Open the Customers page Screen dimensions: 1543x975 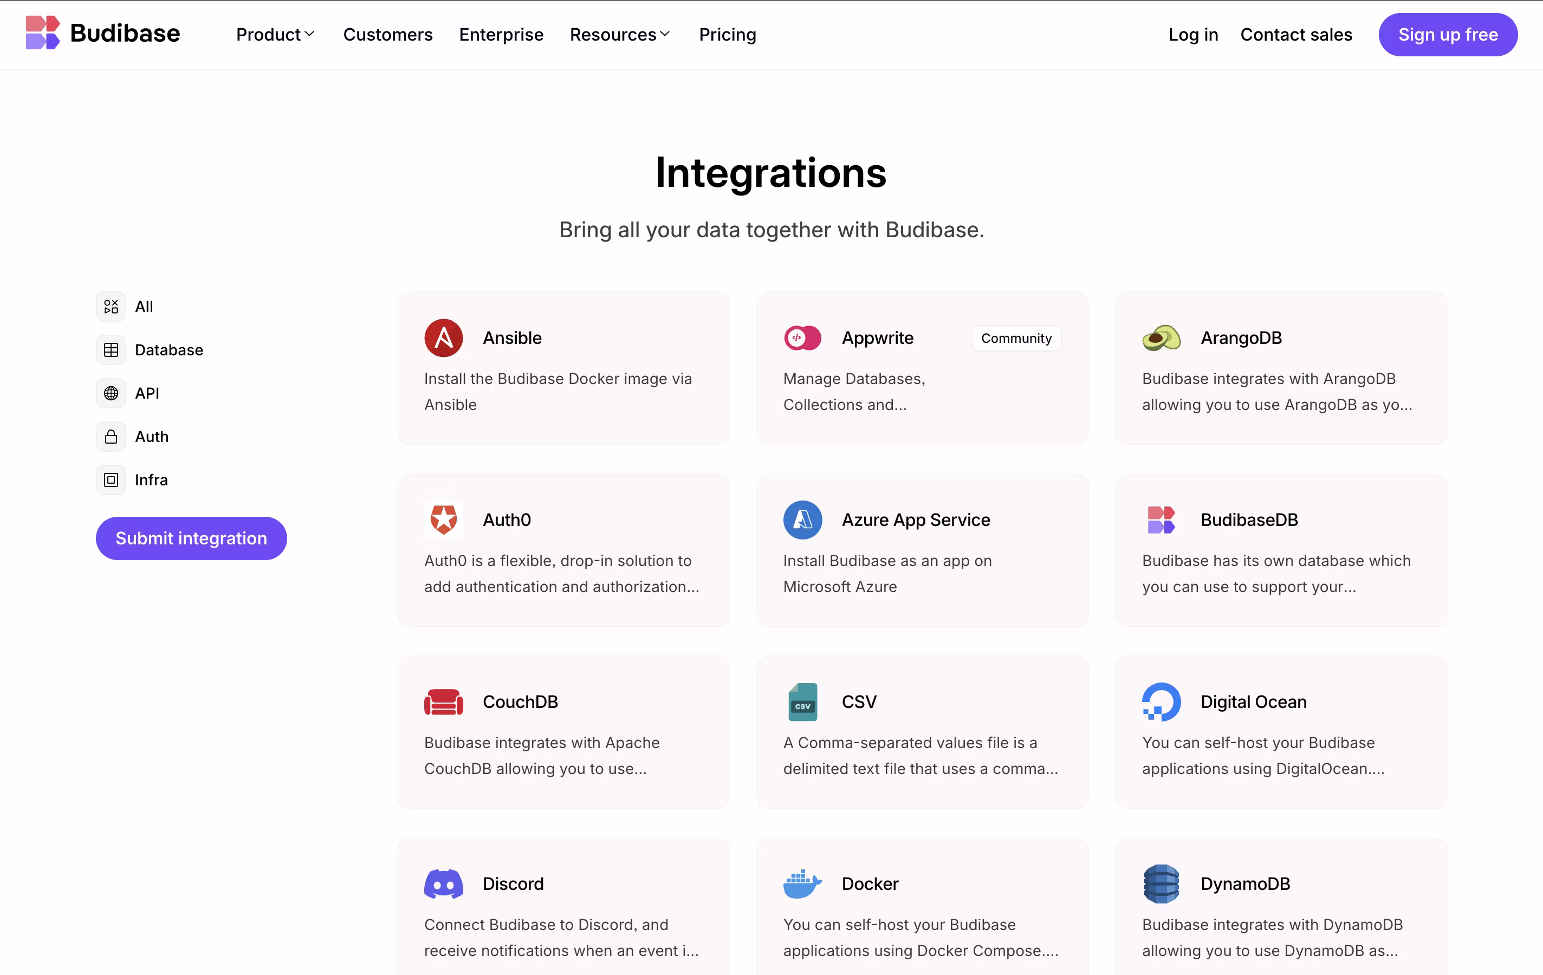click(388, 35)
